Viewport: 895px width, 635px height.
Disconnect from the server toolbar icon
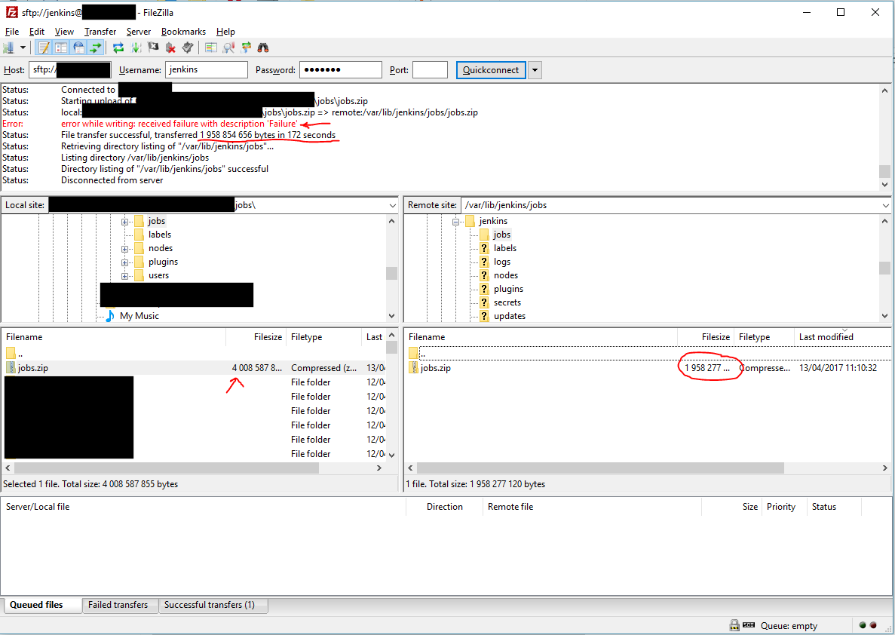(170, 48)
